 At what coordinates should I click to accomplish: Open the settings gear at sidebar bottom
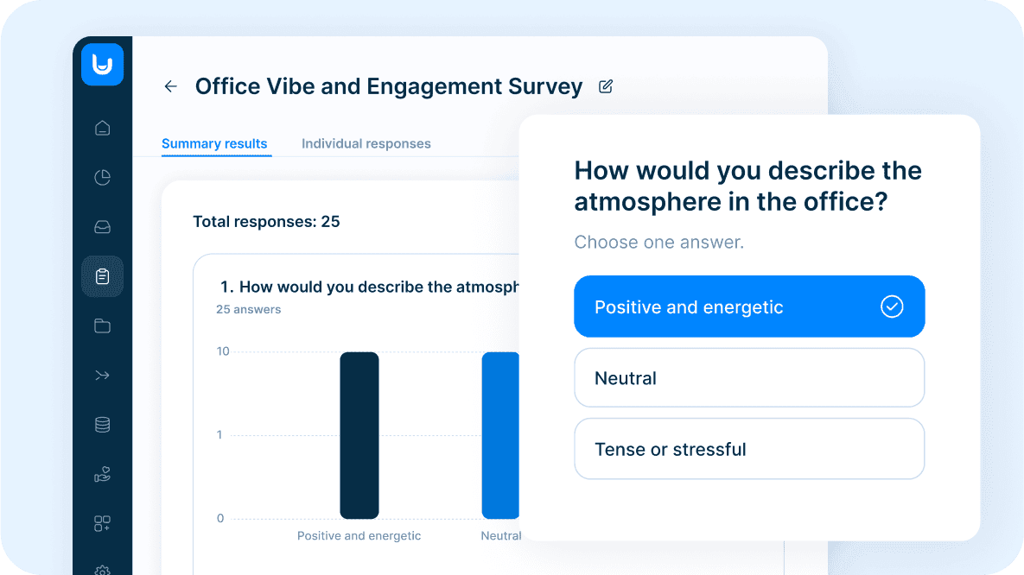pos(102,570)
